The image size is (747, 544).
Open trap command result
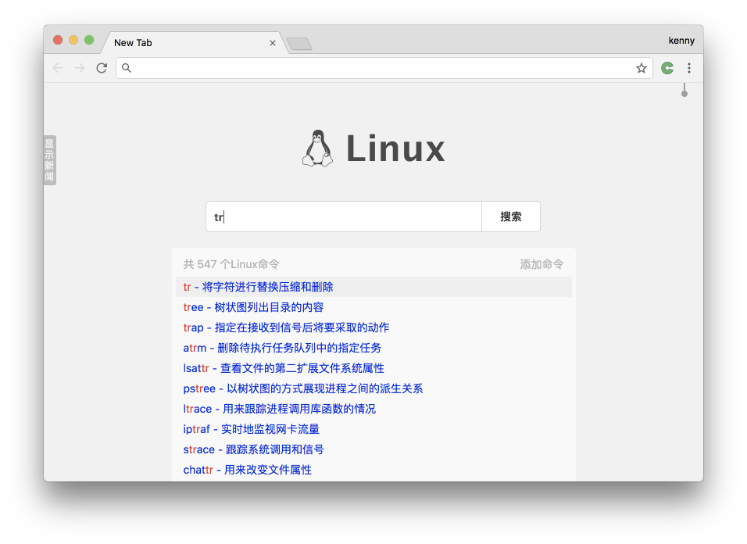tap(373, 327)
